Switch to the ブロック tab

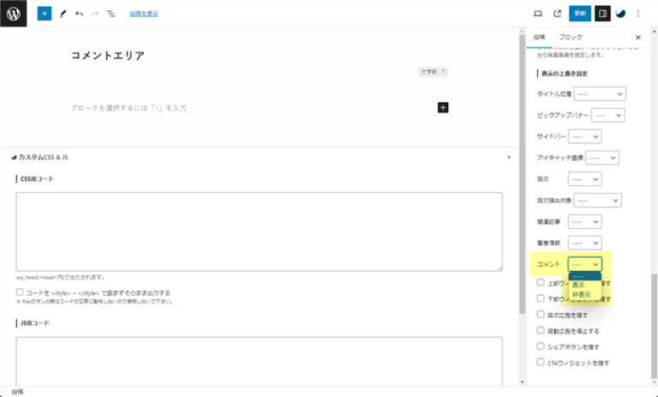[570, 38]
